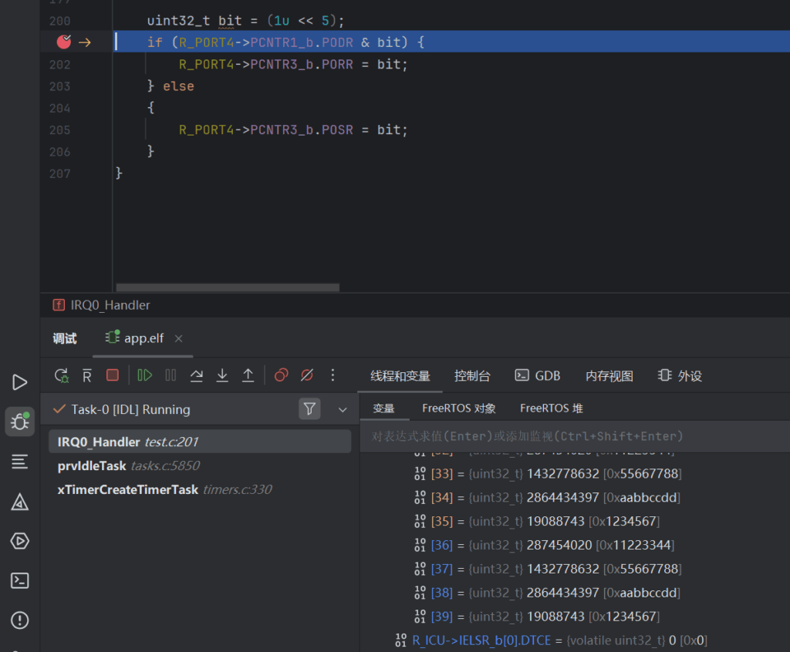Switch to the GDB tab
The width and height of the screenshot is (790, 652).
(x=538, y=375)
